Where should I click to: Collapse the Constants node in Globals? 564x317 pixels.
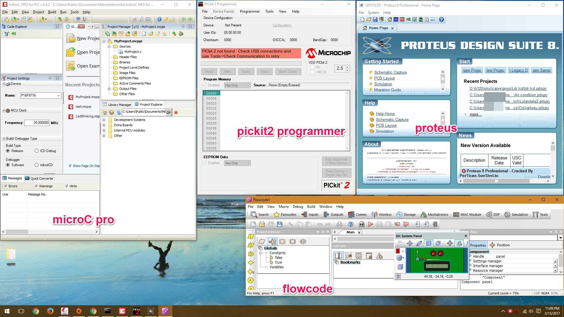click(x=260, y=253)
